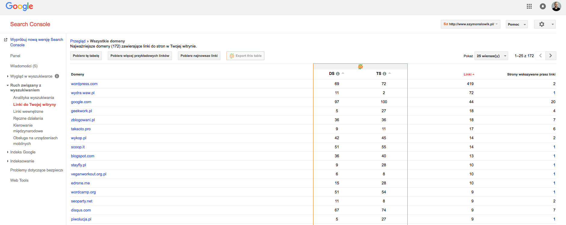The image size is (566, 225).
Task: Go to the previous page of results
Action: (x=540, y=56)
